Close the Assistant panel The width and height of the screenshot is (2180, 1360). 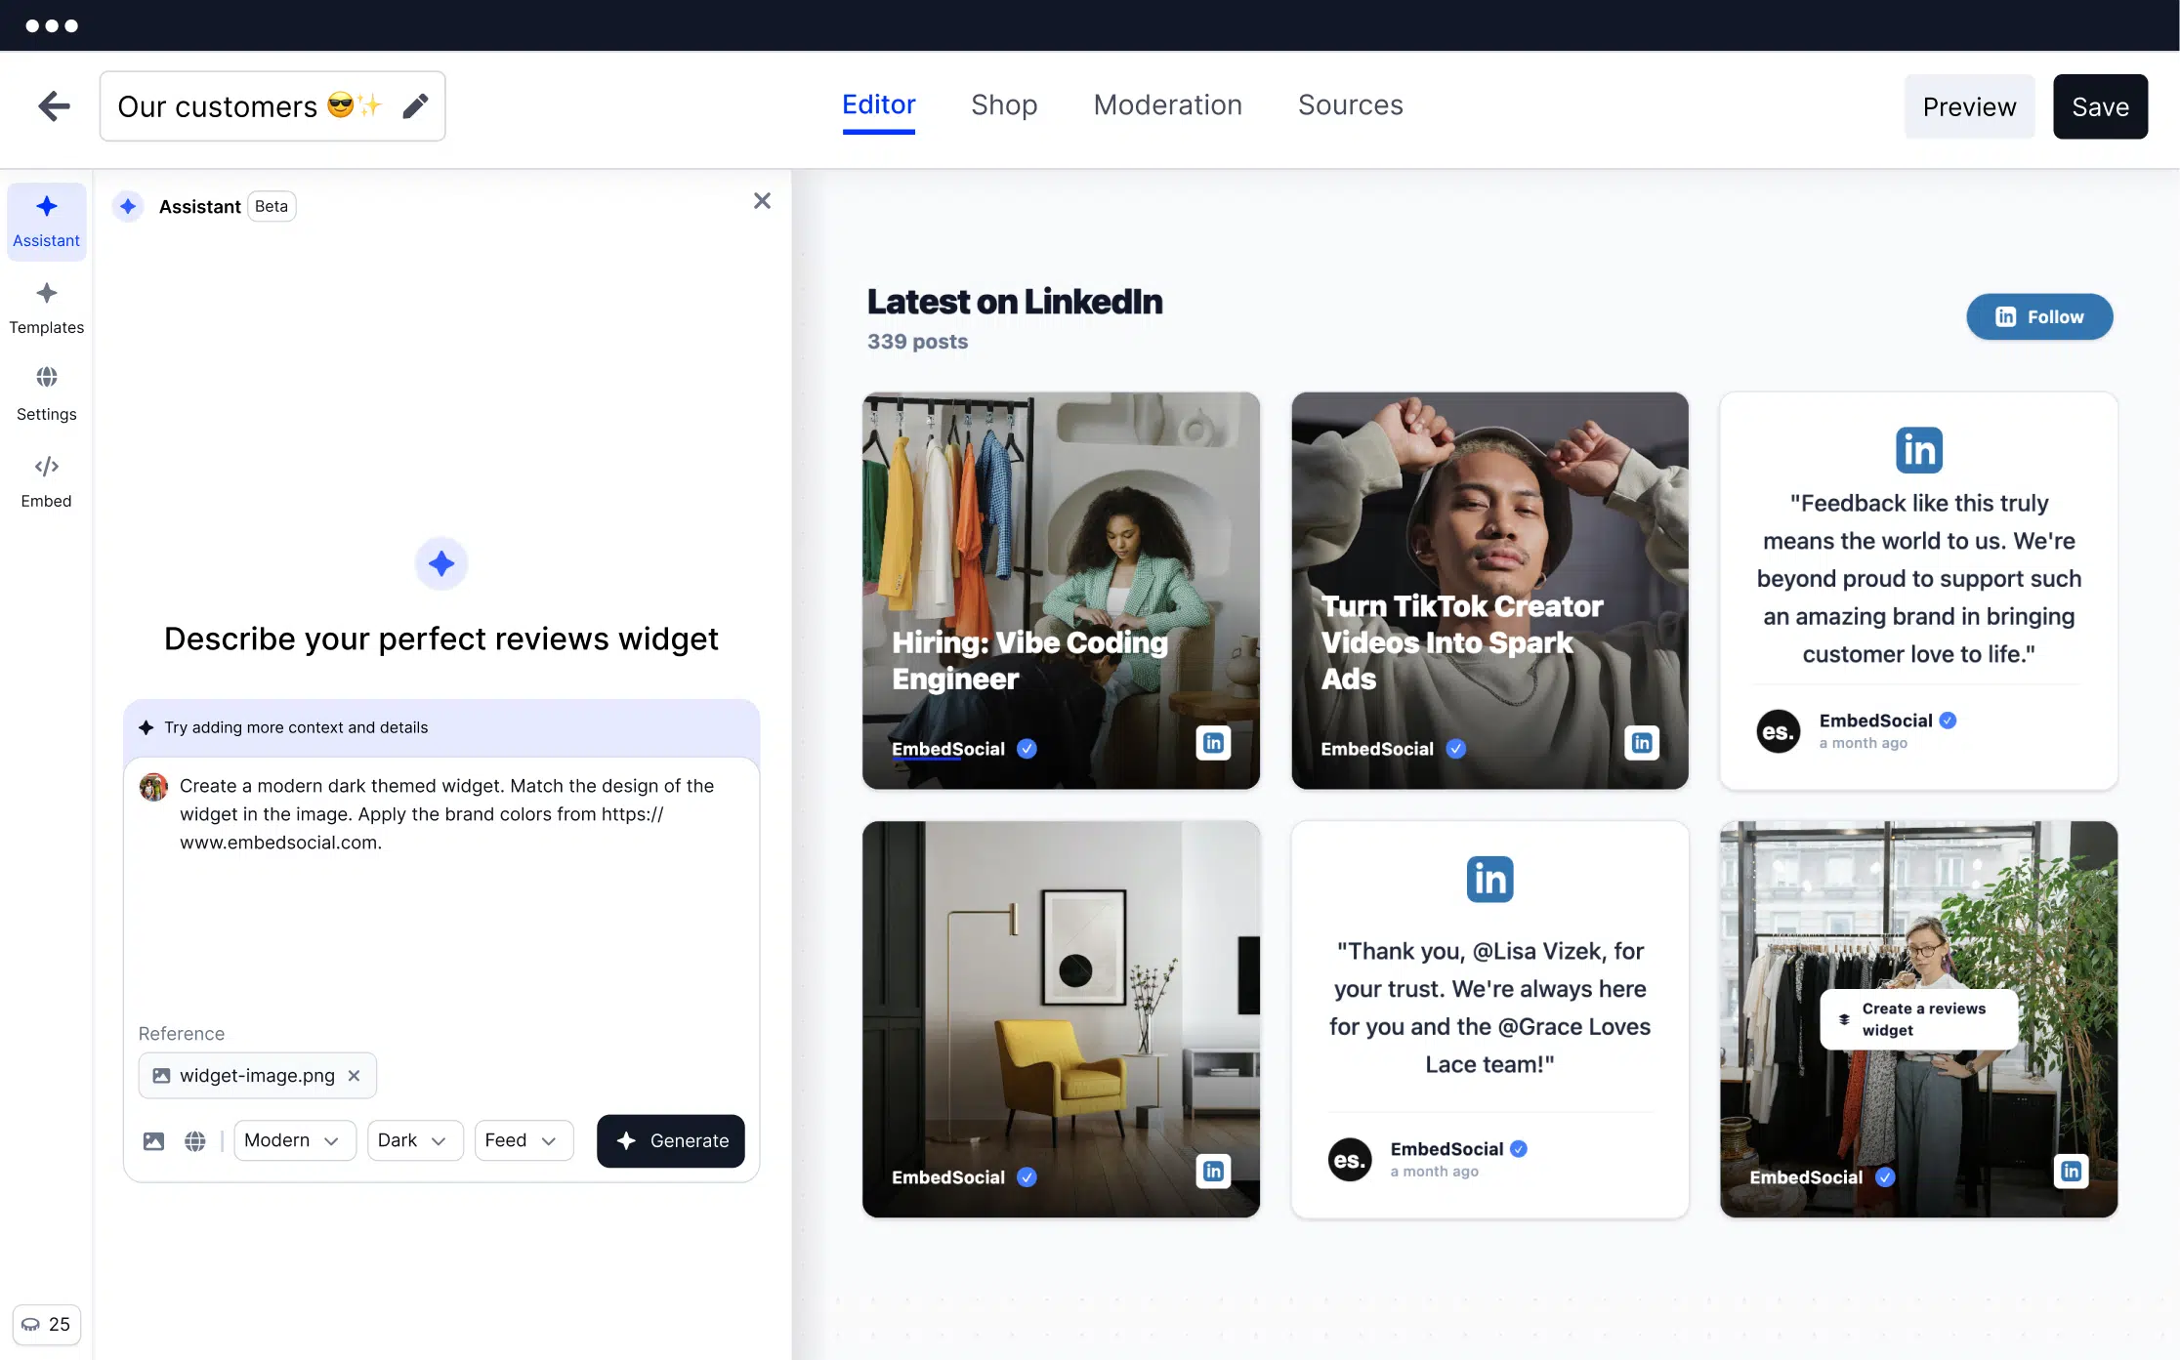tap(762, 201)
